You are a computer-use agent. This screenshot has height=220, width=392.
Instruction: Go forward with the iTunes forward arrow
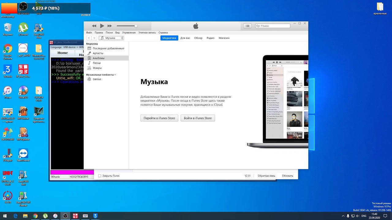coord(94,38)
